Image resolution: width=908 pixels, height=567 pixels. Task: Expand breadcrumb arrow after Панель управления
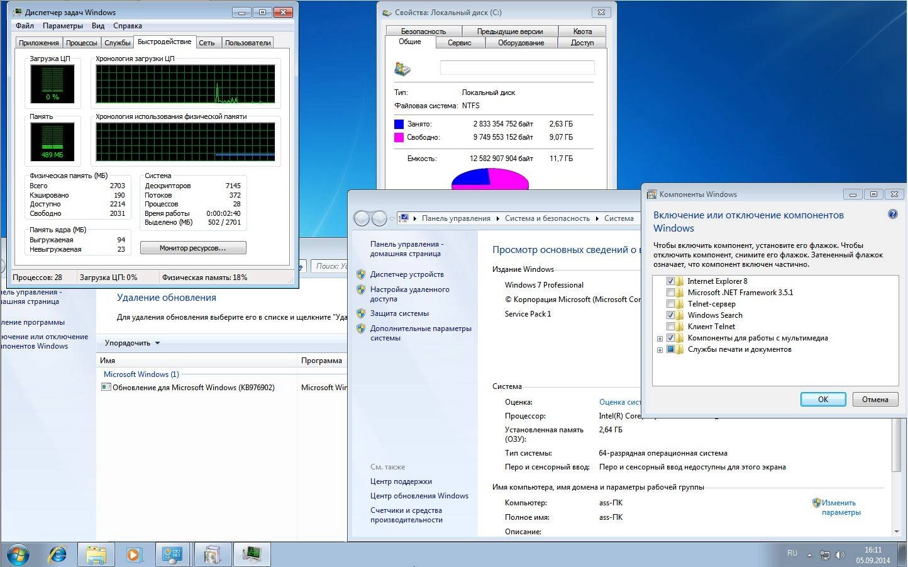click(497, 218)
